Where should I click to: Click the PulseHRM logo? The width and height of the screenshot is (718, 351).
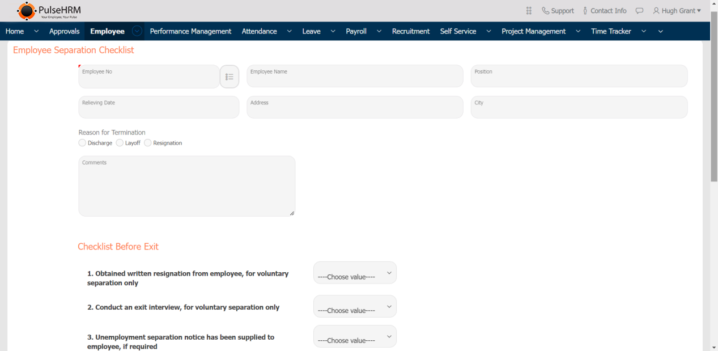coord(49,11)
